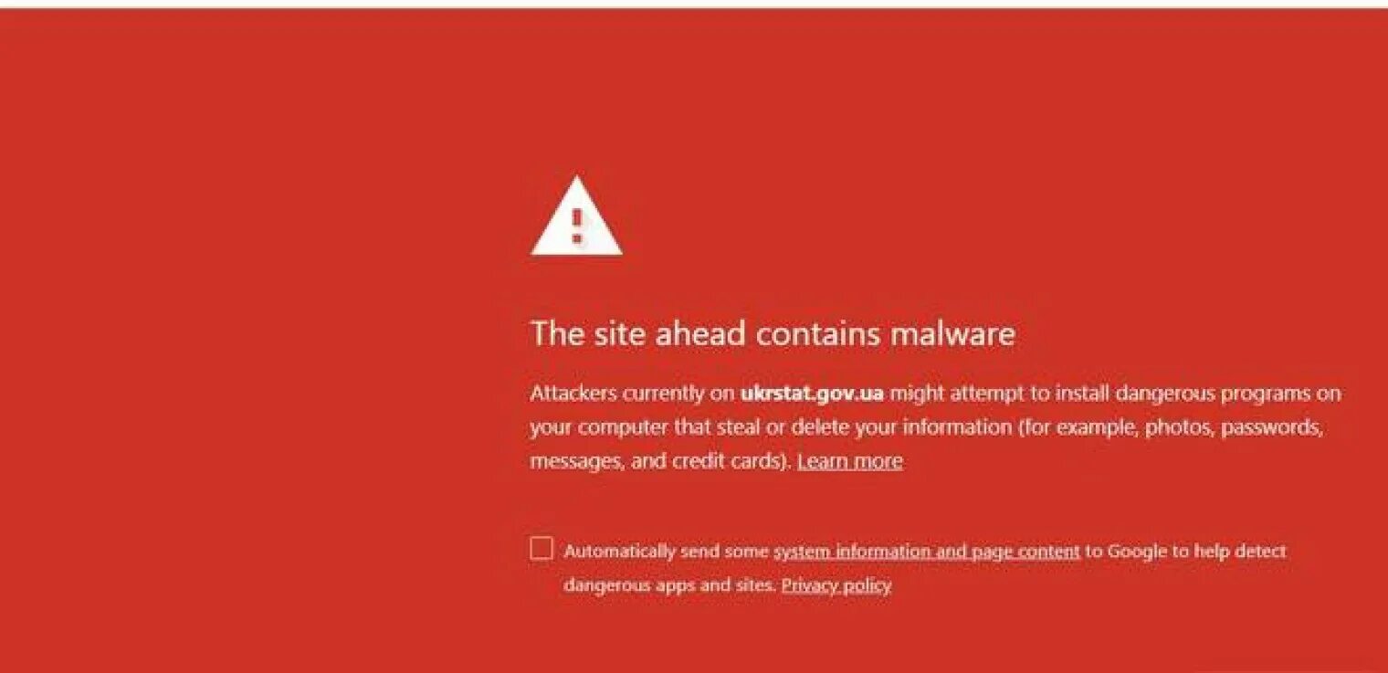The height and width of the screenshot is (673, 1388).
Task: Click 'dangerous apps and sites.' text
Action: pyautogui.click(x=670, y=585)
